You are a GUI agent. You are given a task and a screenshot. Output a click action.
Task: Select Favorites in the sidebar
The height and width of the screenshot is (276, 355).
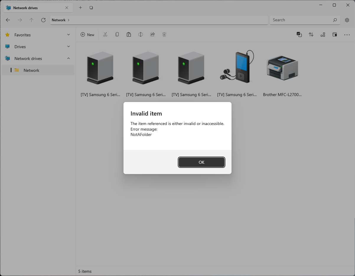pyautogui.click(x=38, y=35)
